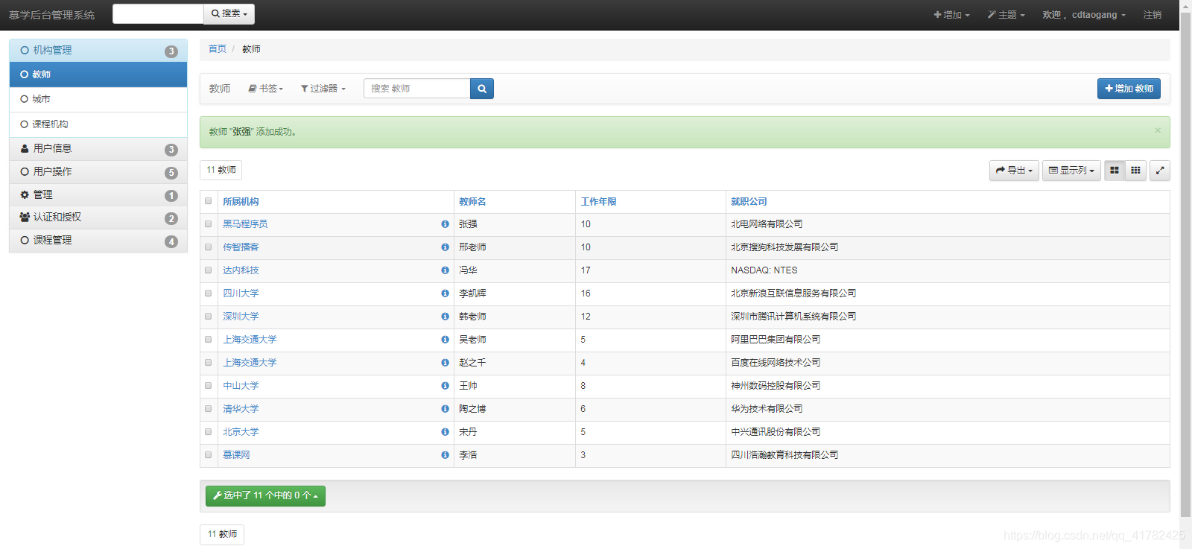Viewport: 1192px width, 549px height.
Task: Open info icon for 中山大学 row
Action: (445, 386)
